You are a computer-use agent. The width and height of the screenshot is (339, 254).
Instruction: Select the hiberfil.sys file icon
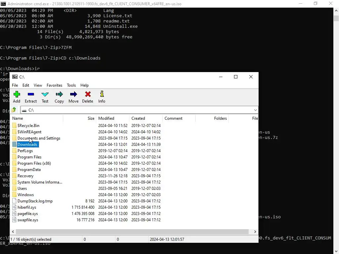point(14,207)
